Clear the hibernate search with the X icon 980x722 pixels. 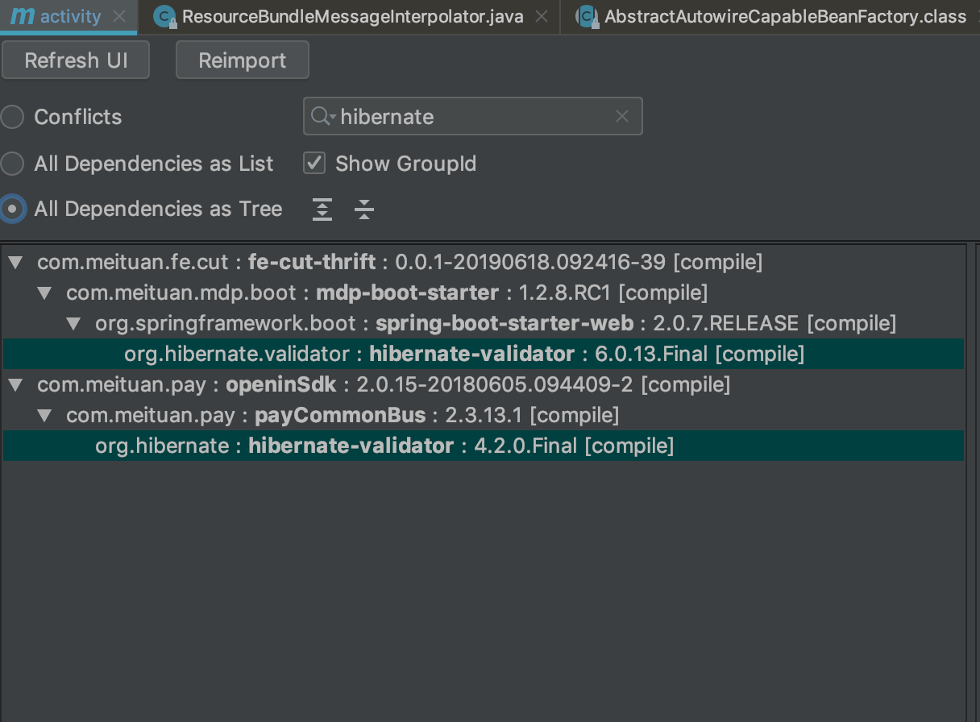621,116
